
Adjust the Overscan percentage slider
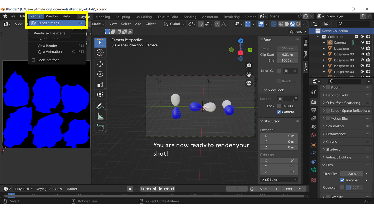coord(355,188)
